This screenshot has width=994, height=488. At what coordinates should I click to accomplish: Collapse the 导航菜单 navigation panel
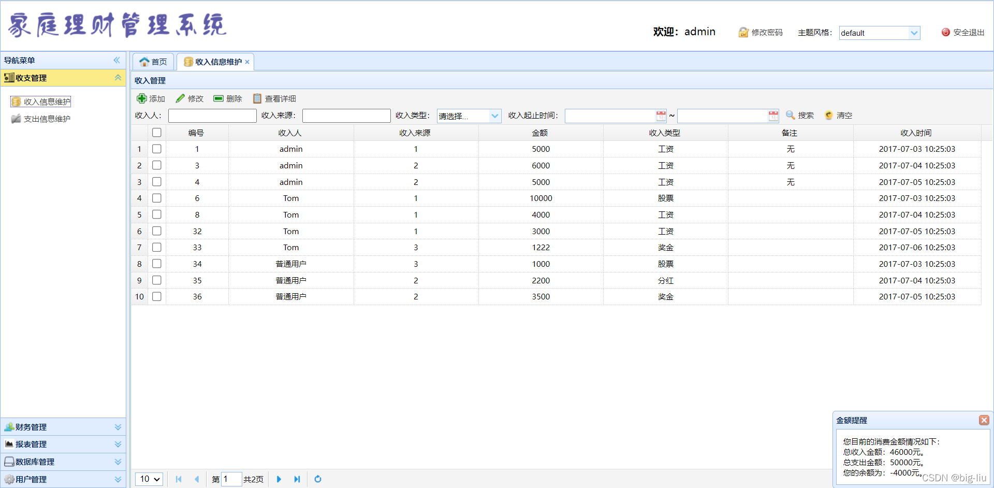point(117,60)
